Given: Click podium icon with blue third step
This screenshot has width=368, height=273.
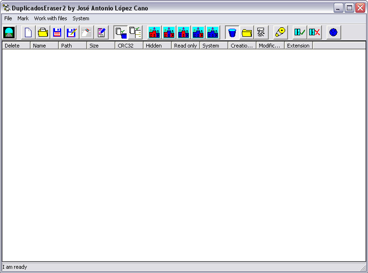Looking at the screenshot, I should (x=154, y=32).
